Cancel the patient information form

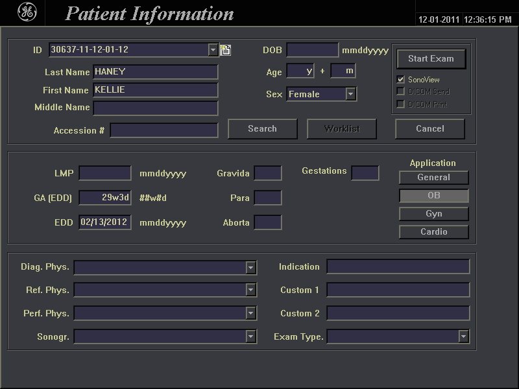point(429,128)
